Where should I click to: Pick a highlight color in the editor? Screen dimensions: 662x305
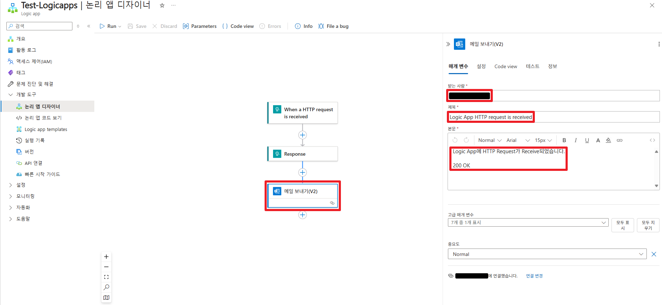point(608,140)
